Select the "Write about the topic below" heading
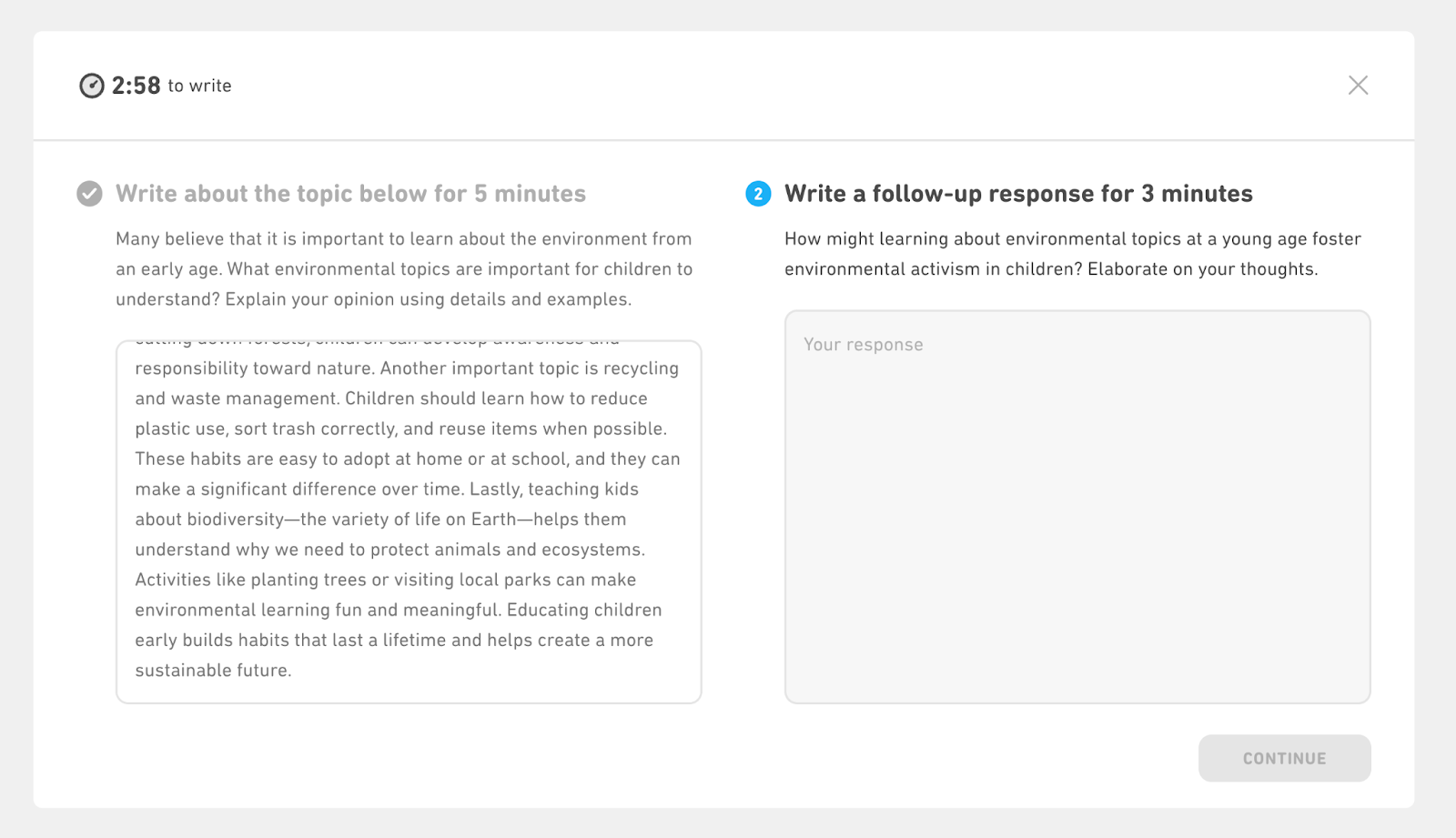Image resolution: width=1456 pixels, height=838 pixels. click(350, 194)
